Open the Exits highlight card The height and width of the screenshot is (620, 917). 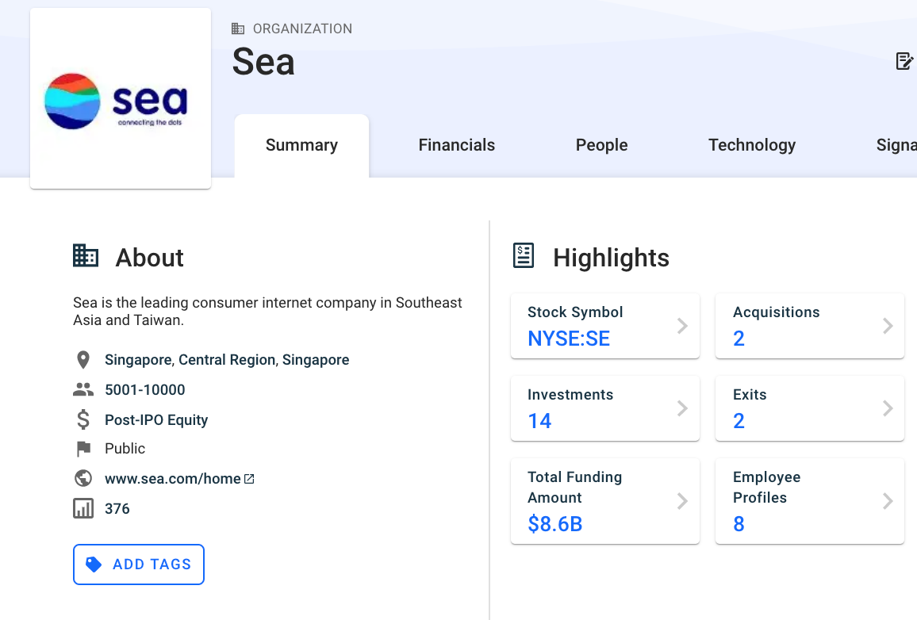tap(810, 408)
